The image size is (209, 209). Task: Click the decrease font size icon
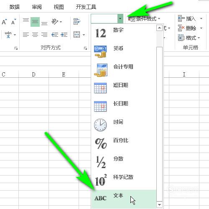[13, 22]
